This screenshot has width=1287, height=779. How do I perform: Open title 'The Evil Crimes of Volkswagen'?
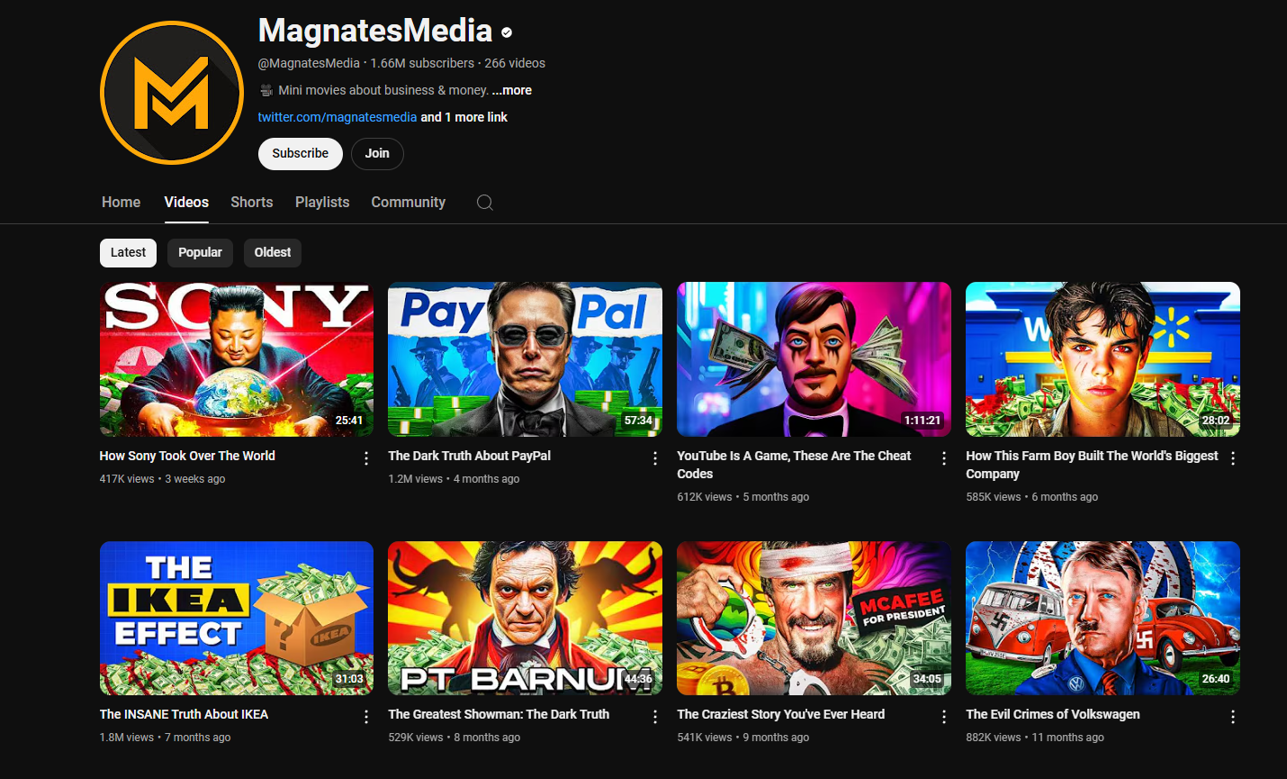click(1053, 714)
